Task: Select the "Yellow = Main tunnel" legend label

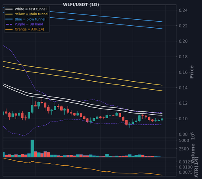Action: click(32, 14)
